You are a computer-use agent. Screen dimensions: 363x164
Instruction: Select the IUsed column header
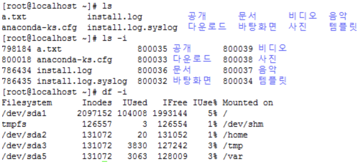click(135, 103)
